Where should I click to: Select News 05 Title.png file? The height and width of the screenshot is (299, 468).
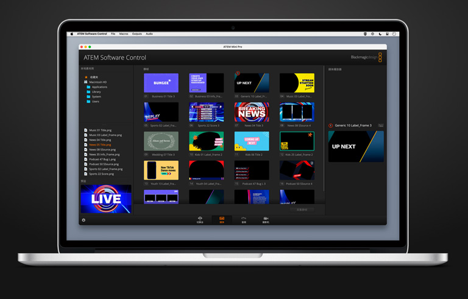(x=101, y=145)
